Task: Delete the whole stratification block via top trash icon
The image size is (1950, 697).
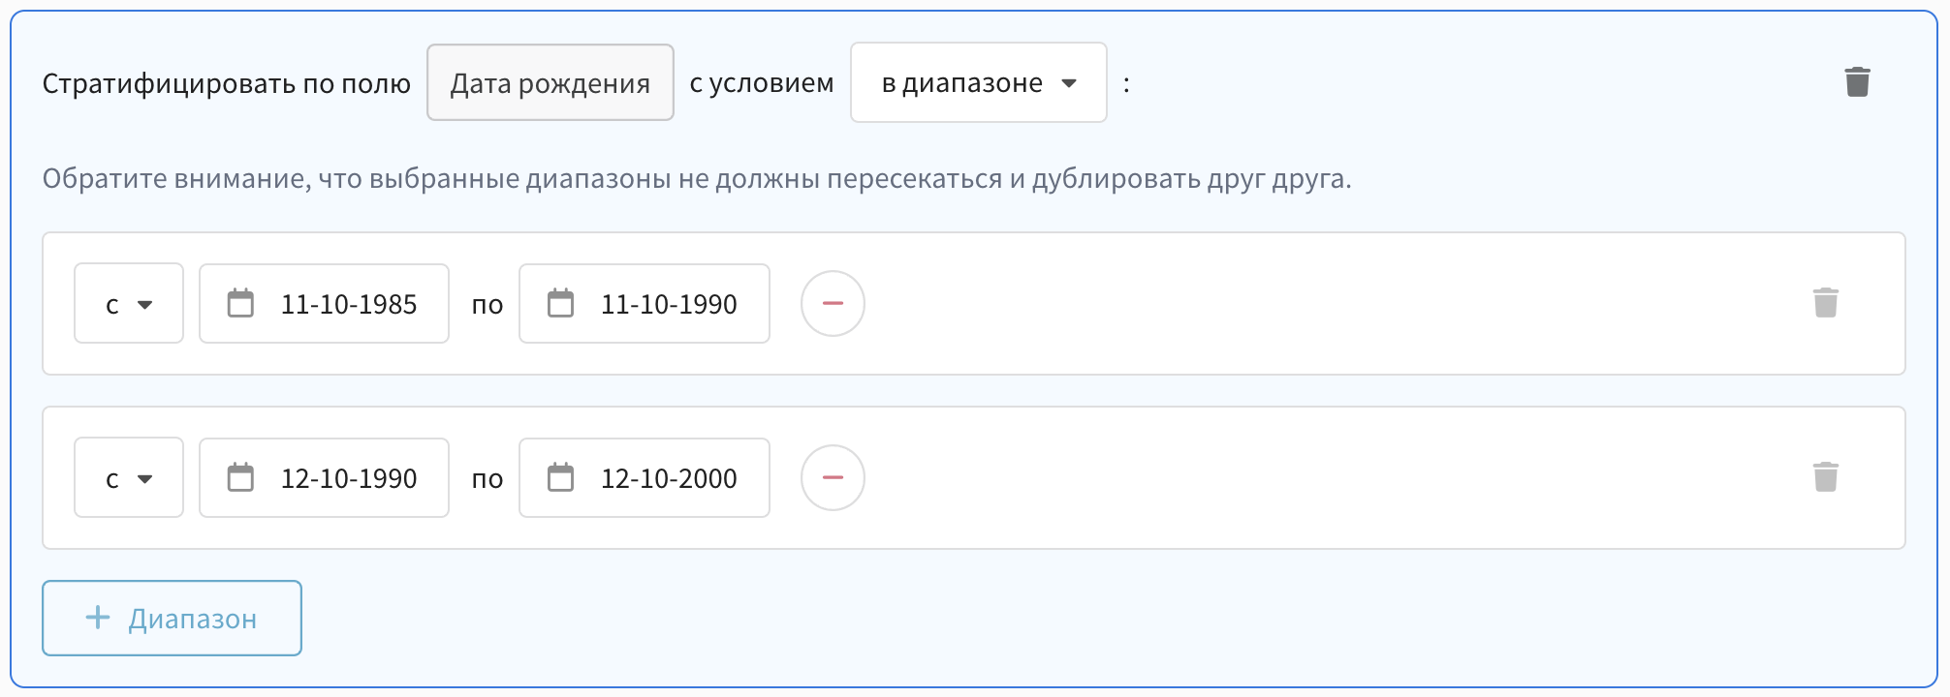Action: pos(1857,82)
